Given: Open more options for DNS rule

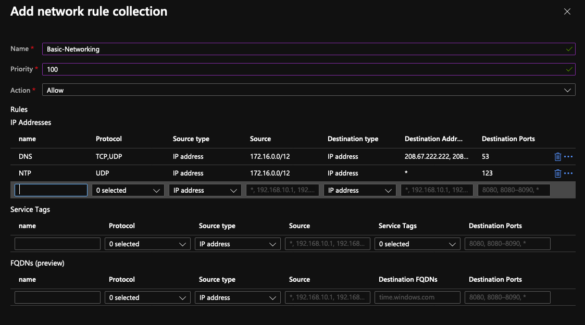Looking at the screenshot, I should pyautogui.click(x=568, y=156).
